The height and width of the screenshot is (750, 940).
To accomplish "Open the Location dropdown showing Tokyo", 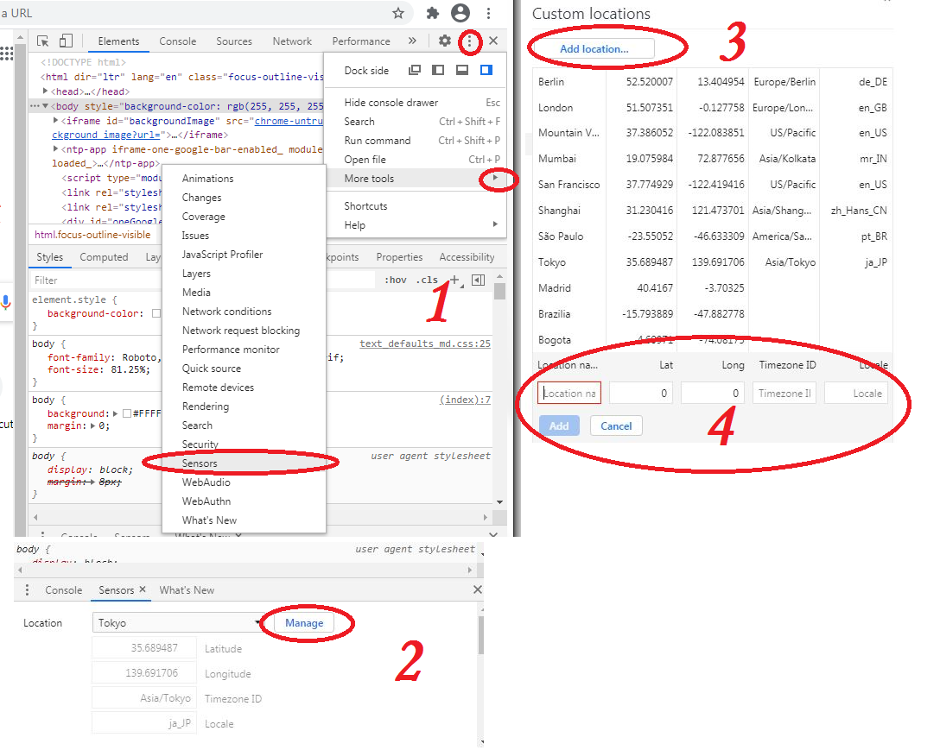I will (177, 623).
